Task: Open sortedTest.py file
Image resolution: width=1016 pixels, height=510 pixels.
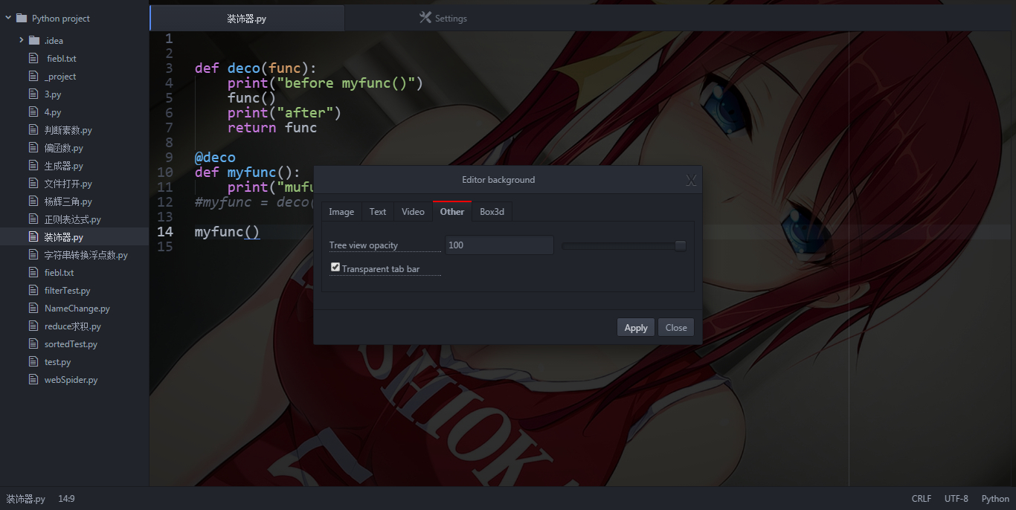Action: click(x=71, y=344)
